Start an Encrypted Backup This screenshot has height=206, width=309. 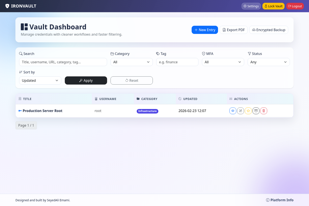(269, 30)
